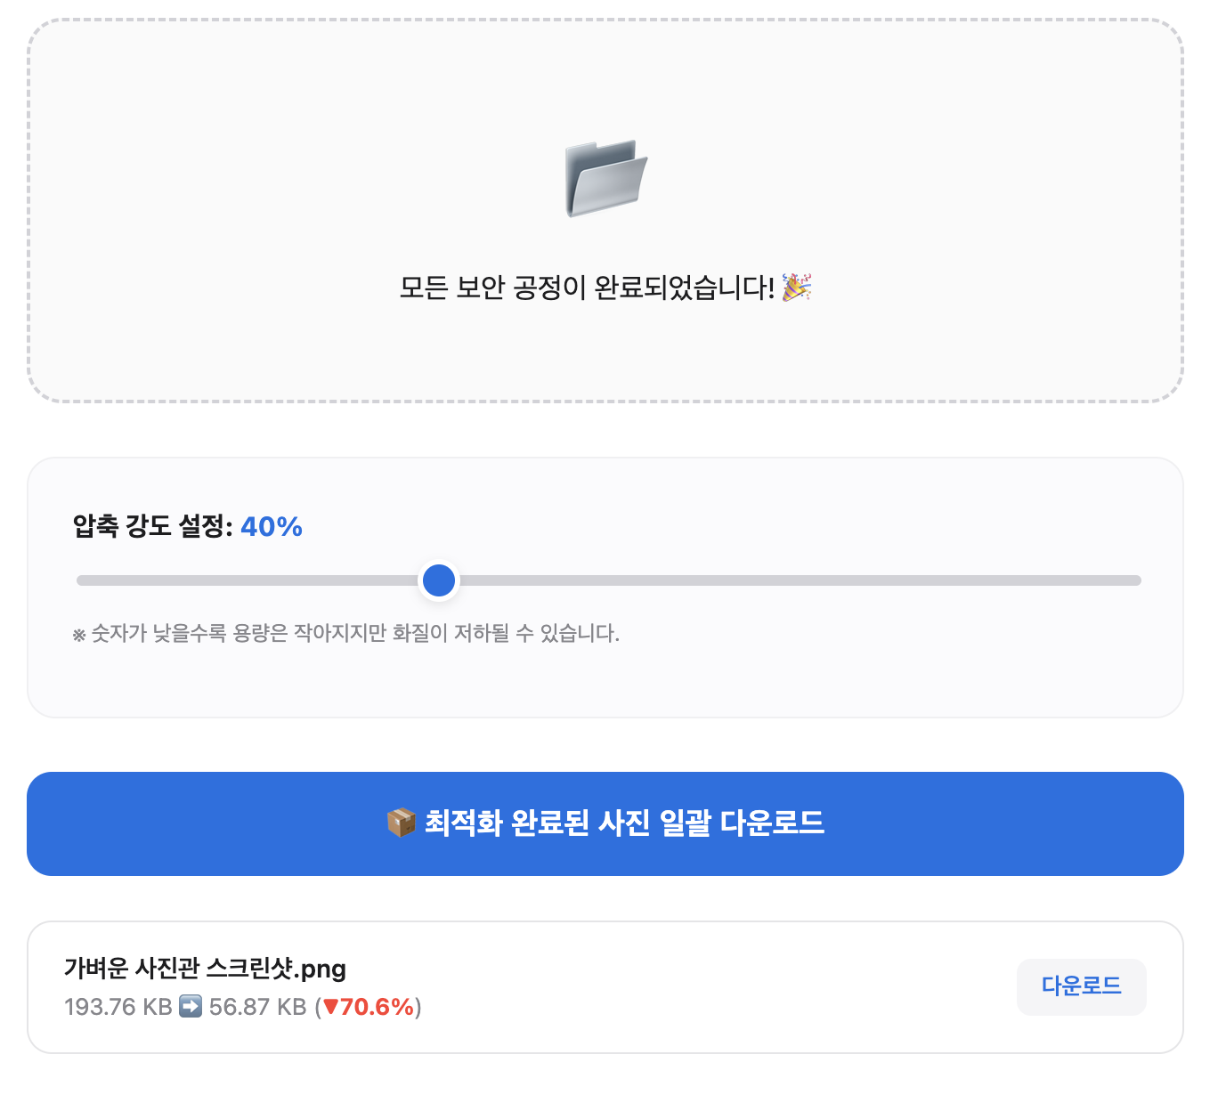Click the 56.87 KB compressed size text
This screenshot has width=1218, height=1095.
tap(256, 1007)
